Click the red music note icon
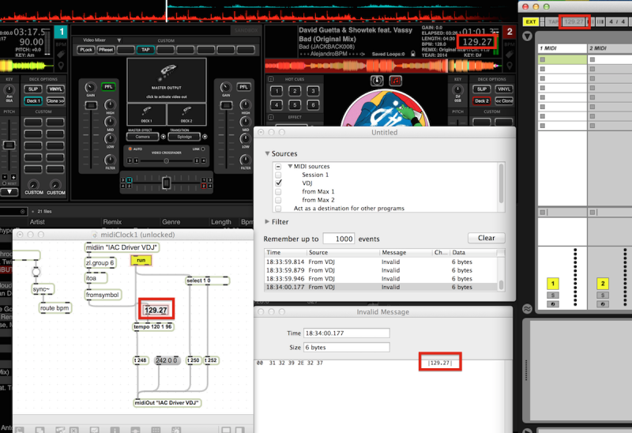Screen dimensions: 632x433 tap(396, 81)
